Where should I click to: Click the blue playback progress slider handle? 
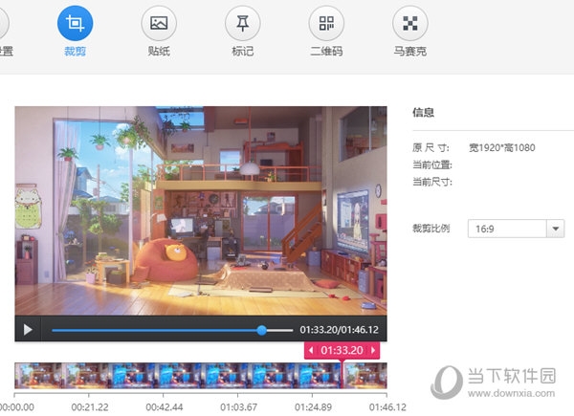(261, 330)
